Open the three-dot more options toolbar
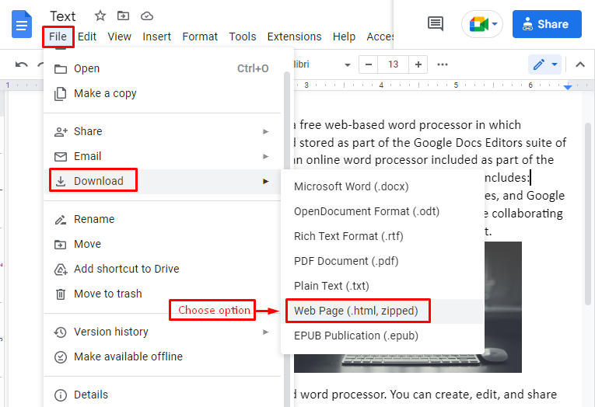595x407 pixels. 443,64
